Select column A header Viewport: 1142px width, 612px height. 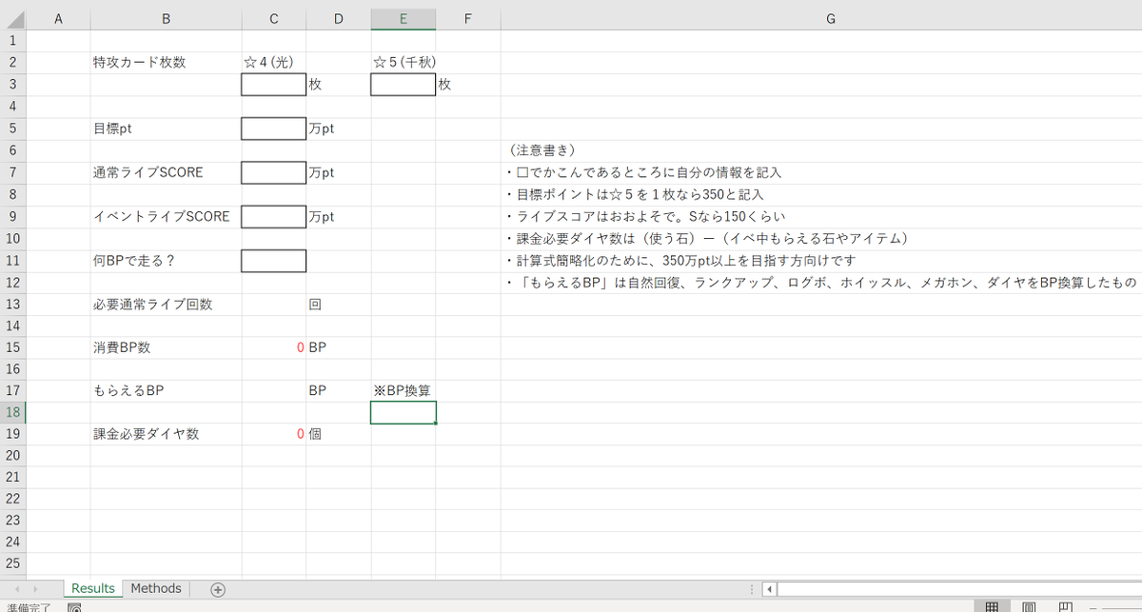58,19
